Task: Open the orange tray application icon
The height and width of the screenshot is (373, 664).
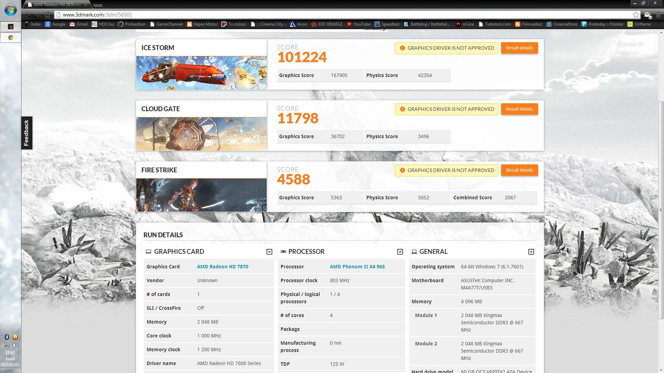Action: [x=15, y=337]
